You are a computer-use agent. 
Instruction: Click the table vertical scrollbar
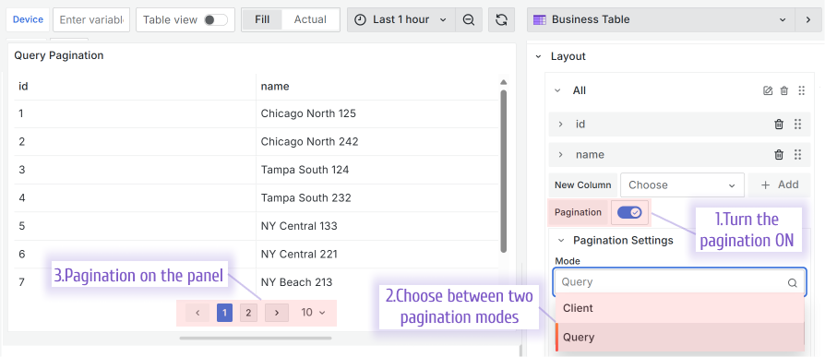tap(504, 171)
